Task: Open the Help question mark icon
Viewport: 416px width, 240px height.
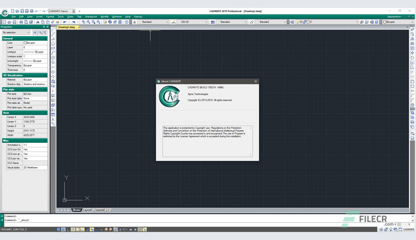Action: pyautogui.click(x=126, y=22)
